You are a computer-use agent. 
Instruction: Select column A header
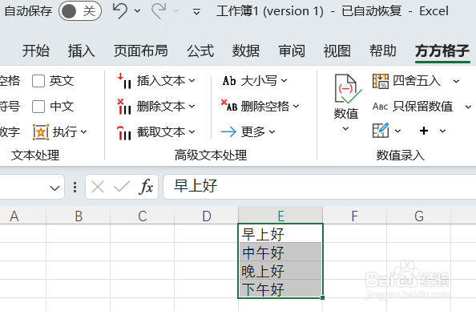[14, 216]
